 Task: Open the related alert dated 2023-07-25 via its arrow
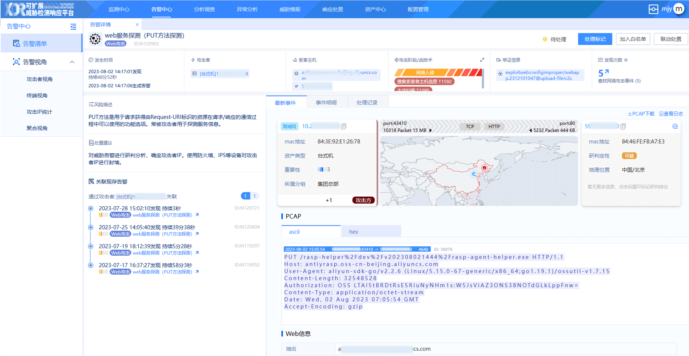197,234
